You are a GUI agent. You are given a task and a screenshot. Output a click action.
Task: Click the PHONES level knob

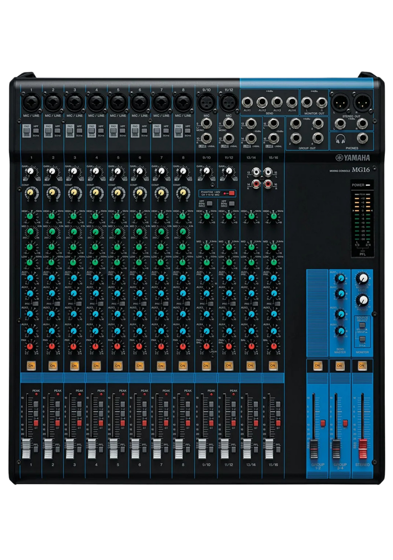[x=362, y=300]
